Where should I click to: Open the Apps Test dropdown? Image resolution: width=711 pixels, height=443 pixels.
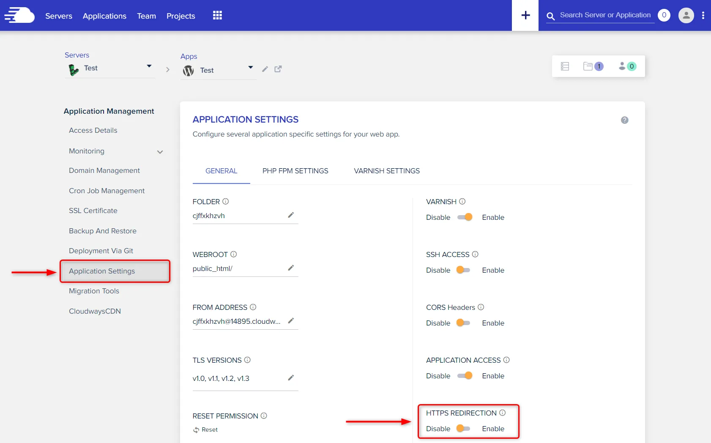tap(218, 70)
